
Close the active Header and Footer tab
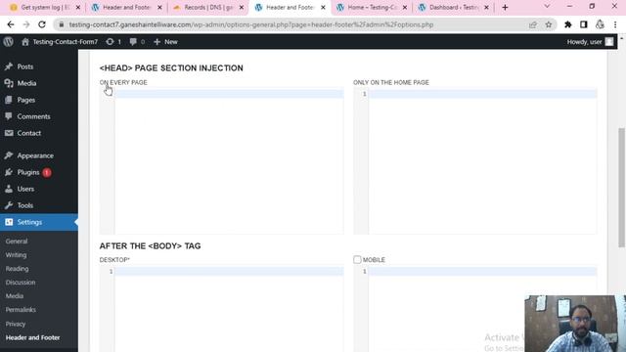tap(323, 7)
